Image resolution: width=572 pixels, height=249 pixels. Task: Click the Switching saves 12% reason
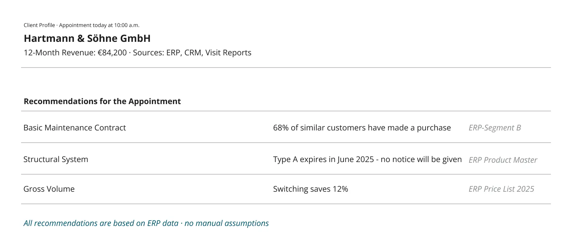pos(310,189)
